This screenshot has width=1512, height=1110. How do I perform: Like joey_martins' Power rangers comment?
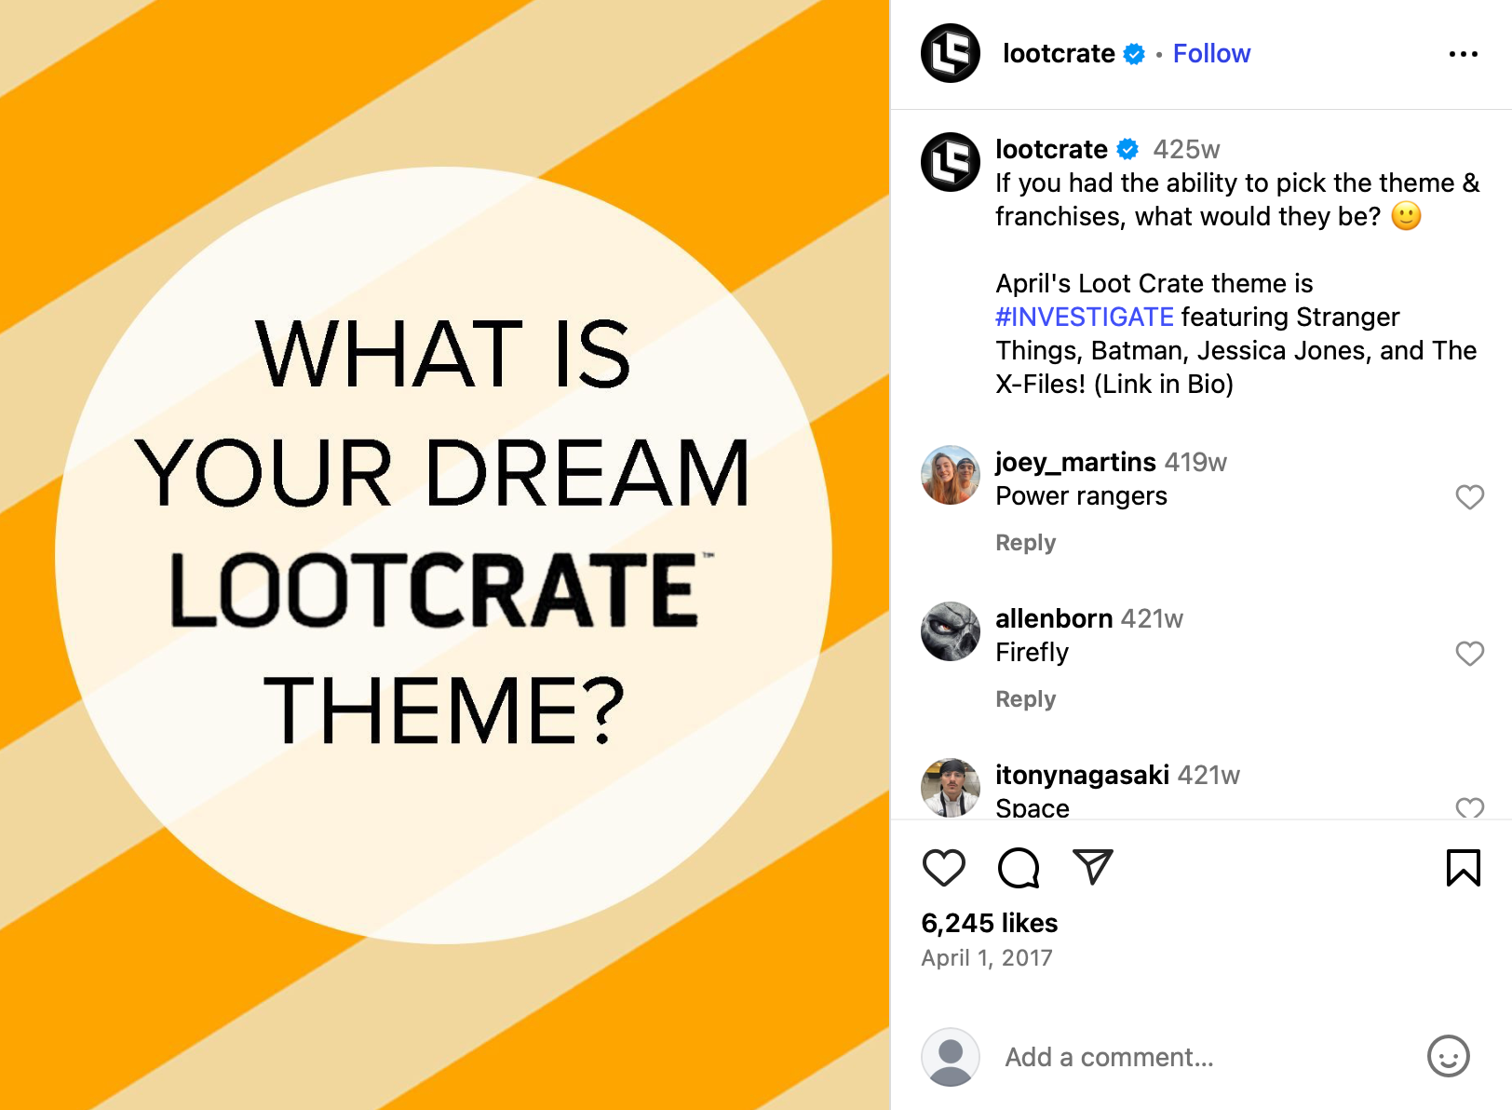1469,497
